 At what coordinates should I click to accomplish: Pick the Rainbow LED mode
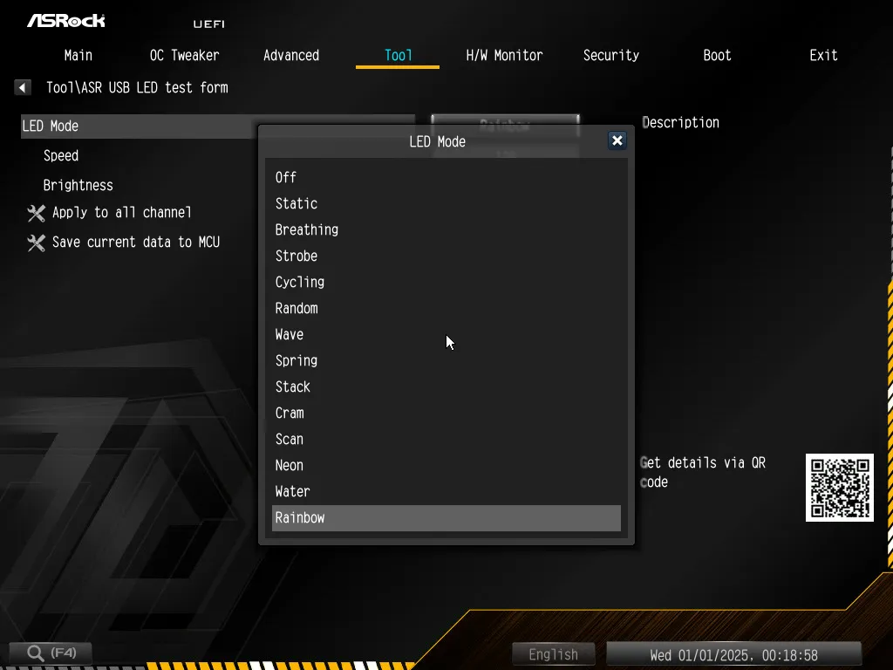point(300,517)
